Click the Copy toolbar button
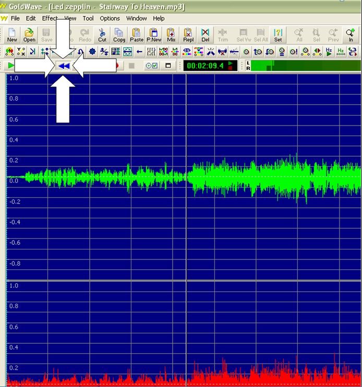 coord(119,35)
